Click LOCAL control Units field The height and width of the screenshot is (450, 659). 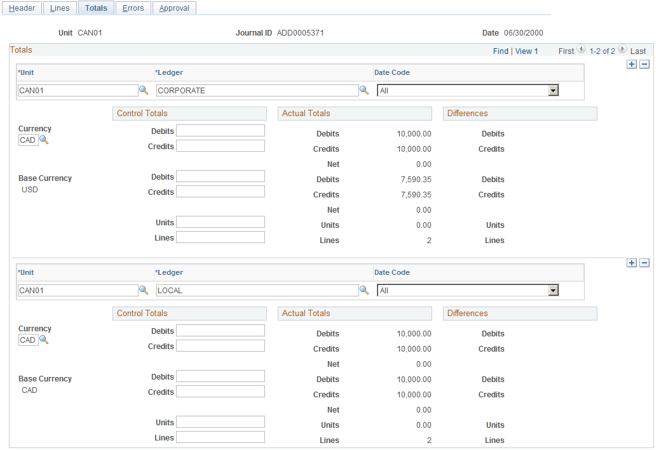click(x=221, y=422)
